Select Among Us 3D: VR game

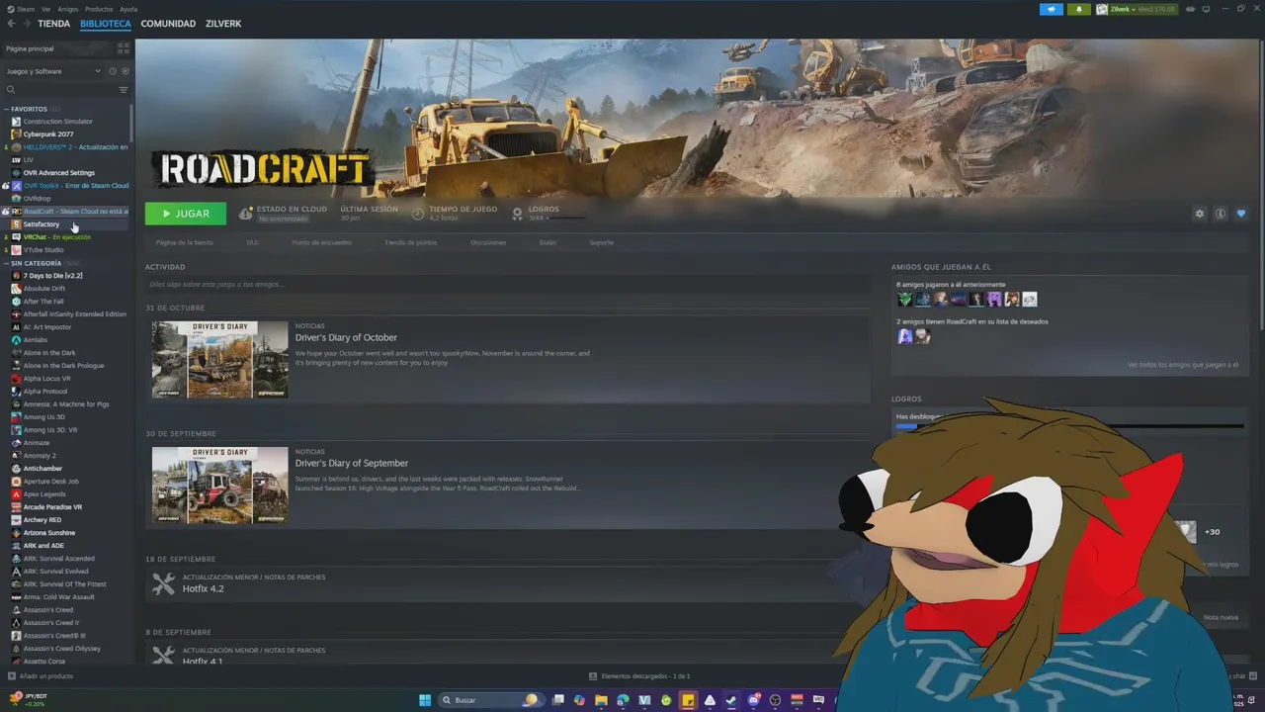pyautogui.click(x=65, y=430)
